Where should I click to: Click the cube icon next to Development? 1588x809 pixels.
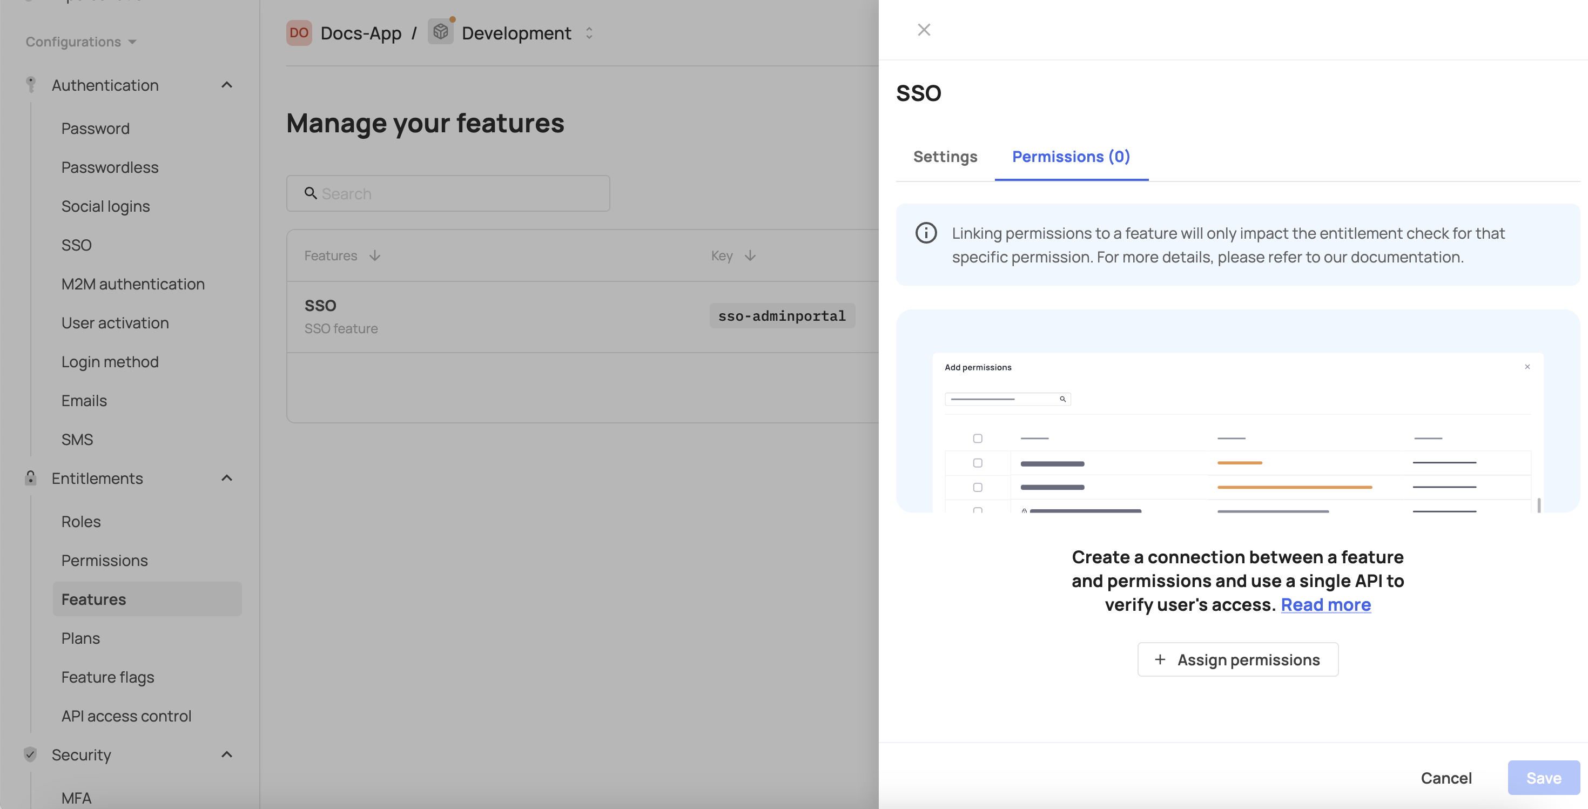click(x=440, y=32)
